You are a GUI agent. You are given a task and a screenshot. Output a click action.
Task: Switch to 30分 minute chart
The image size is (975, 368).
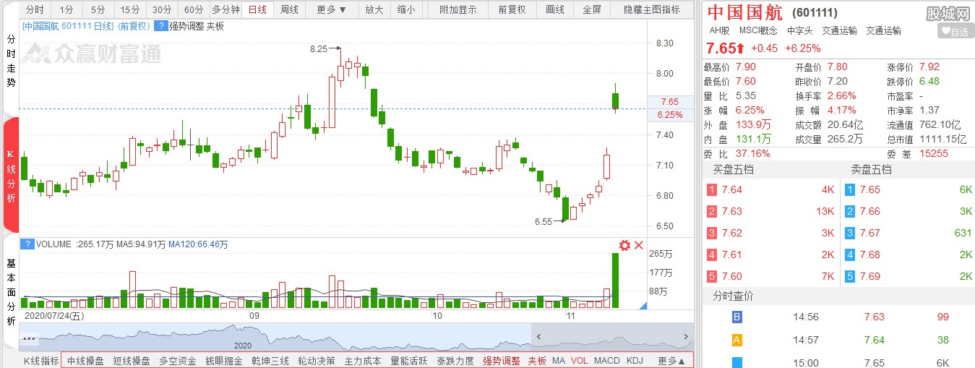point(162,10)
